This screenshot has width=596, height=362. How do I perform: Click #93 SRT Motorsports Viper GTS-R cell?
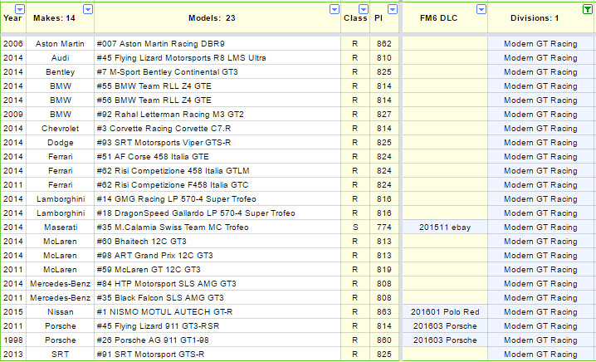[217, 142]
